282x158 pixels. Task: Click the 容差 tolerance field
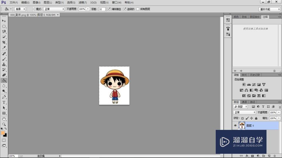(x=102, y=9)
